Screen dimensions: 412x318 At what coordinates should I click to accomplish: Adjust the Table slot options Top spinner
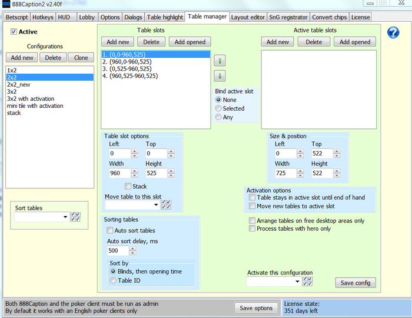coord(171,154)
